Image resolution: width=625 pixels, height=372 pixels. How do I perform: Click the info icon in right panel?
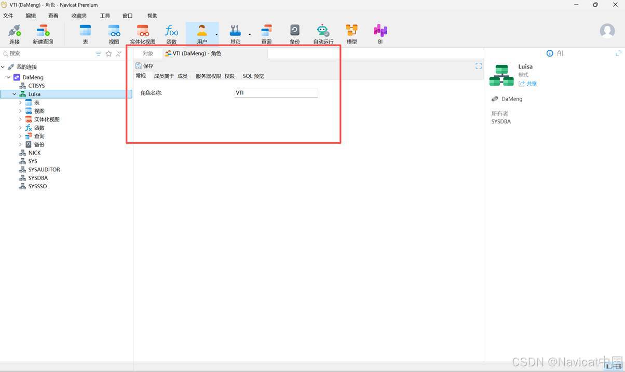coord(550,53)
